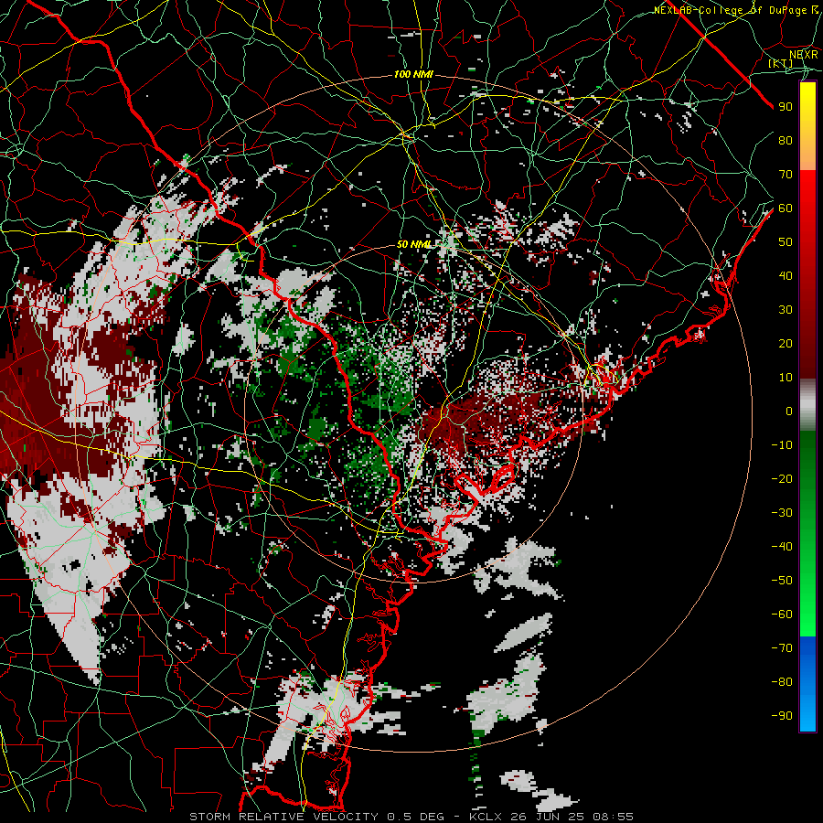Viewport: 823px width, 823px height.
Task: Click the 10 value on the velocity scale
Action: (x=786, y=378)
